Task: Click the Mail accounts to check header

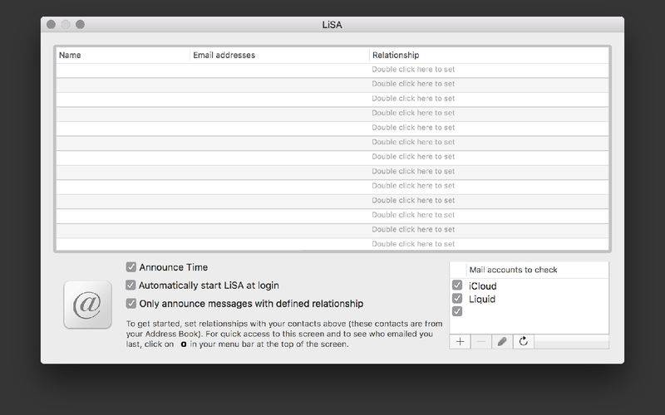Action: pyautogui.click(x=513, y=270)
